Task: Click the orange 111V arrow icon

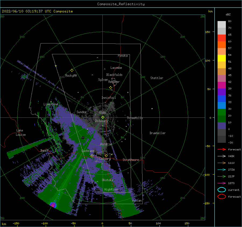Action: tap(222, 163)
